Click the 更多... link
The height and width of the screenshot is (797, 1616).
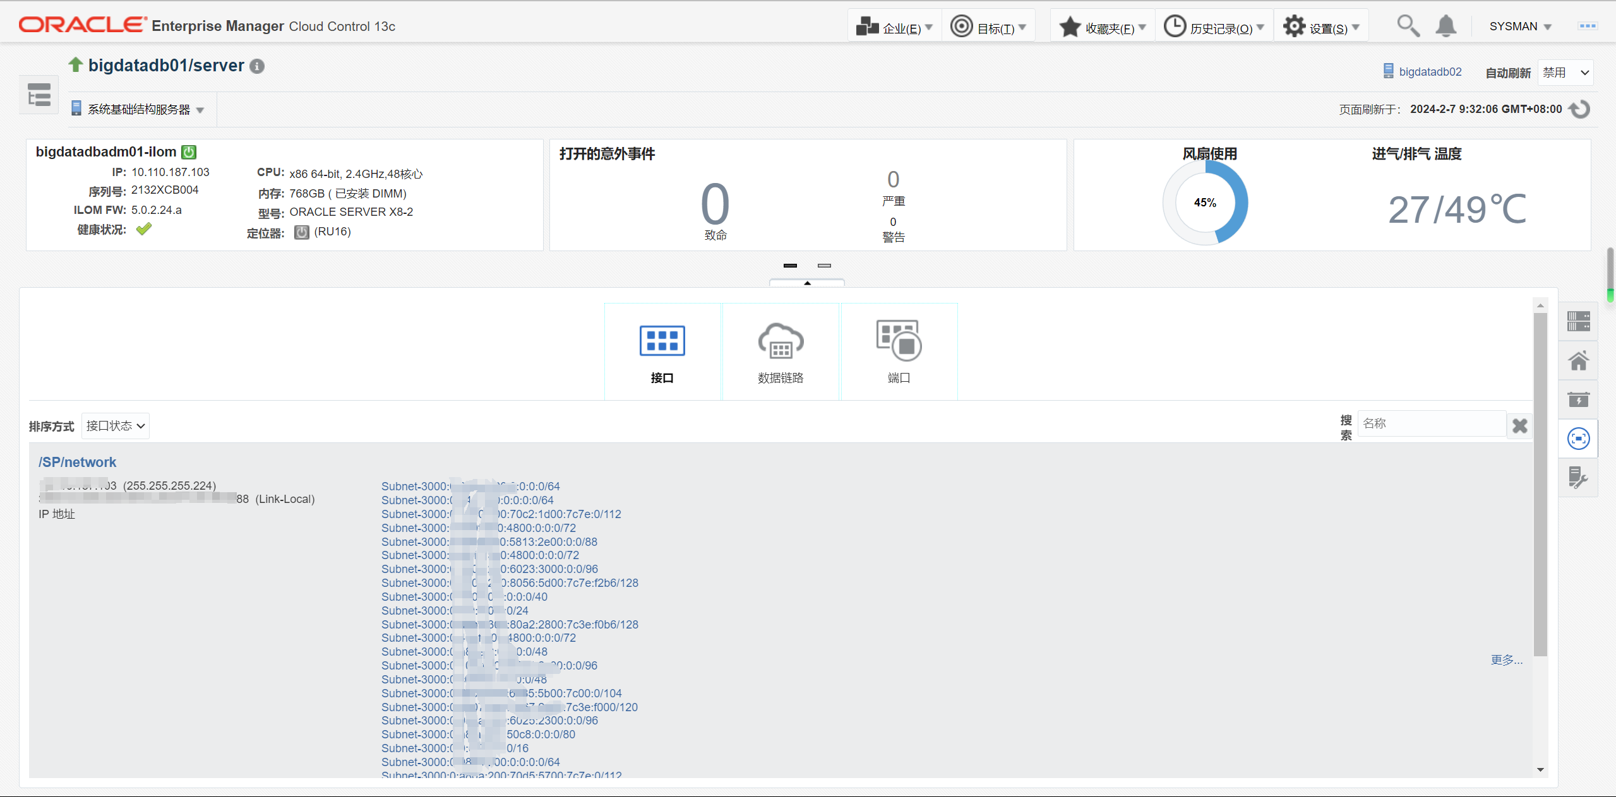coord(1507,659)
